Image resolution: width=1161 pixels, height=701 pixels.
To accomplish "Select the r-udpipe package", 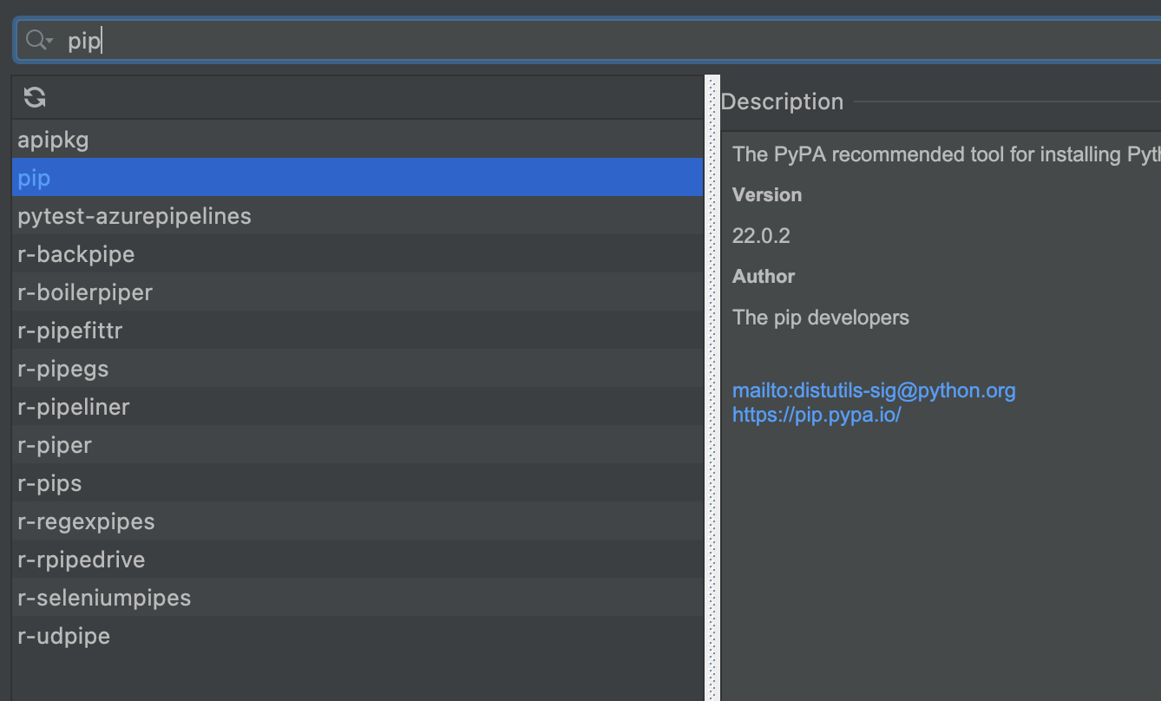I will point(357,635).
